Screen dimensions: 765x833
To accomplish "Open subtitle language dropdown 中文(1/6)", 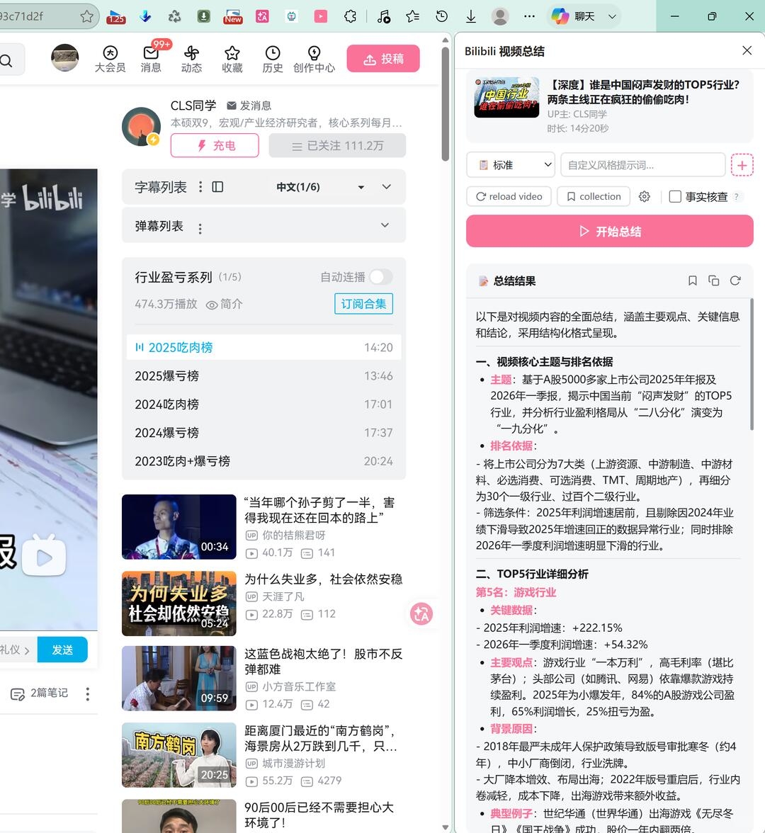I will 320,187.
